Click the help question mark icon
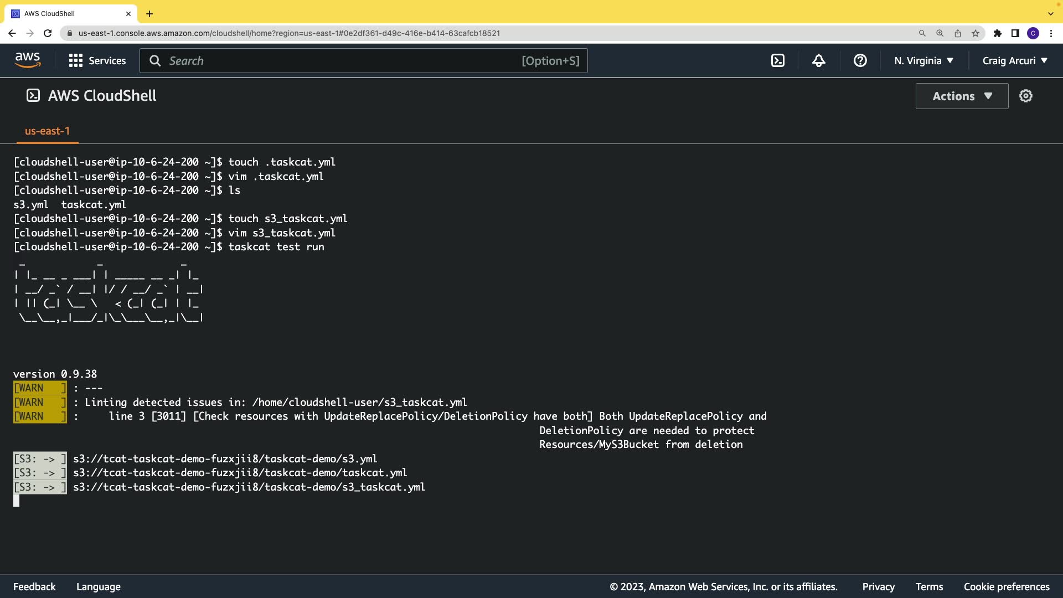Image resolution: width=1063 pixels, height=598 pixels. click(860, 61)
